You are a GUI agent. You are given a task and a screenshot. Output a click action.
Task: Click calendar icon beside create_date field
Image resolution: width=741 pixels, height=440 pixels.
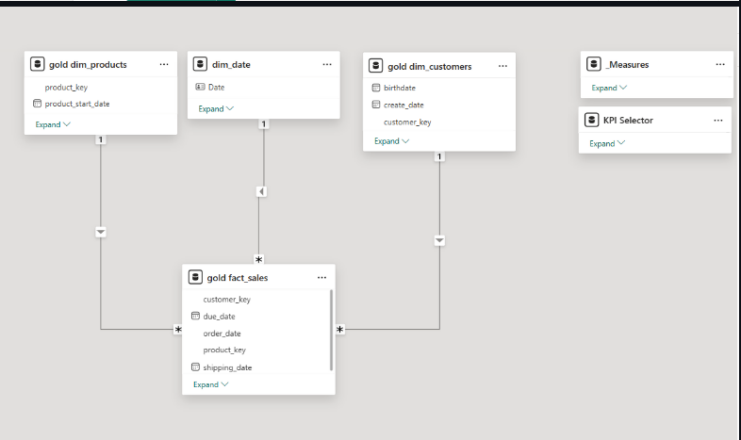376,105
